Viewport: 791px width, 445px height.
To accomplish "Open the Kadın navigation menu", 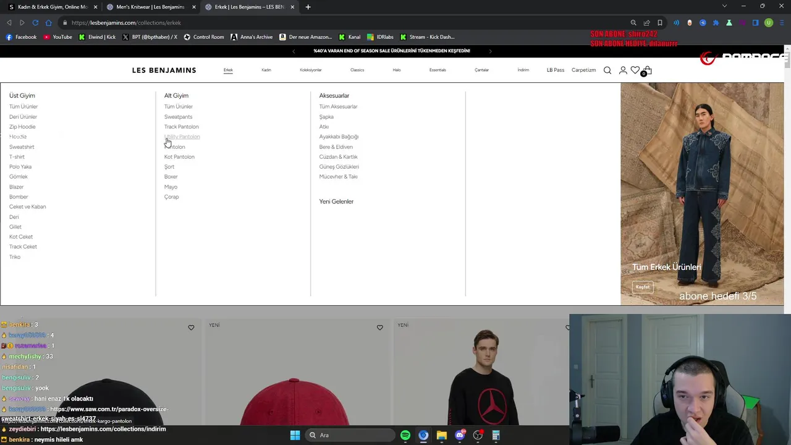I will coord(266,70).
